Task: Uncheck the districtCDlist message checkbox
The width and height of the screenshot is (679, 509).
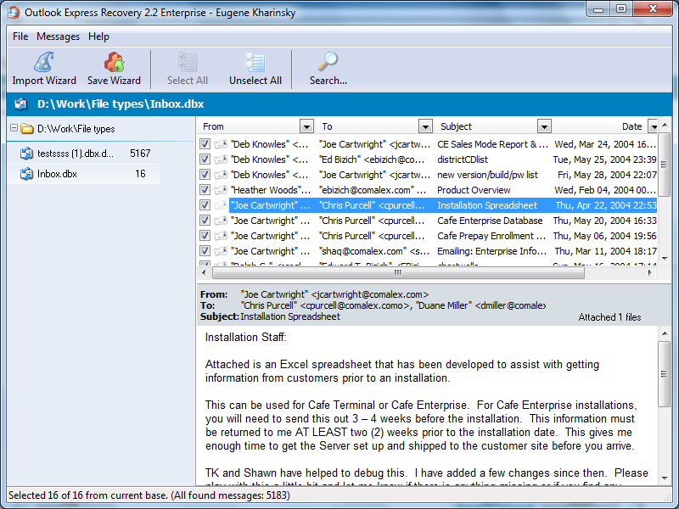Action: pos(205,159)
